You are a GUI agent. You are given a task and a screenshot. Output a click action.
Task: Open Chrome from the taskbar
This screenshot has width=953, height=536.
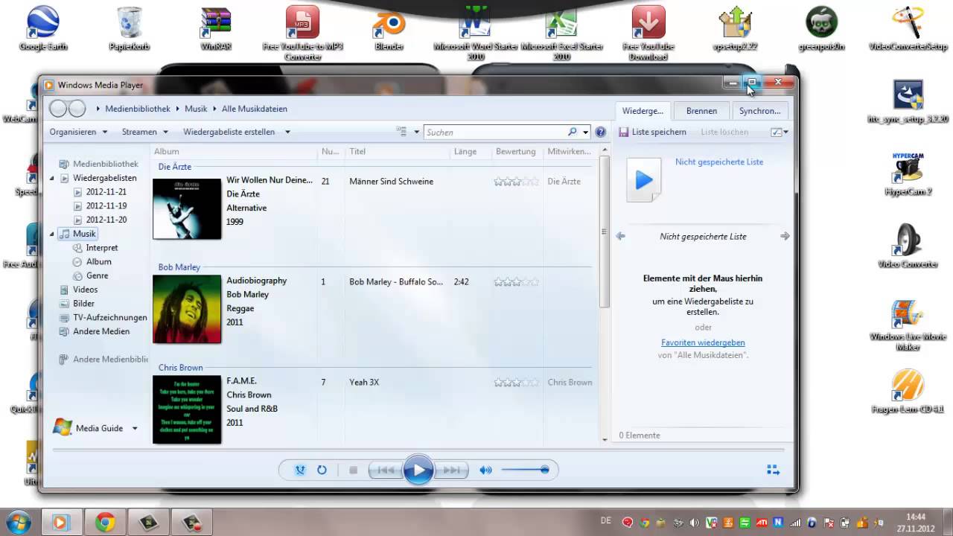coord(105,522)
